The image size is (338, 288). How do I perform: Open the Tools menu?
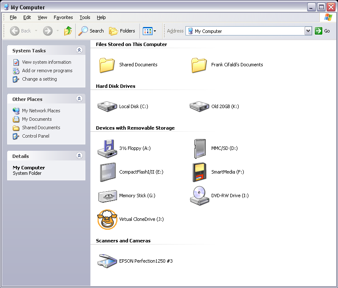click(85, 17)
